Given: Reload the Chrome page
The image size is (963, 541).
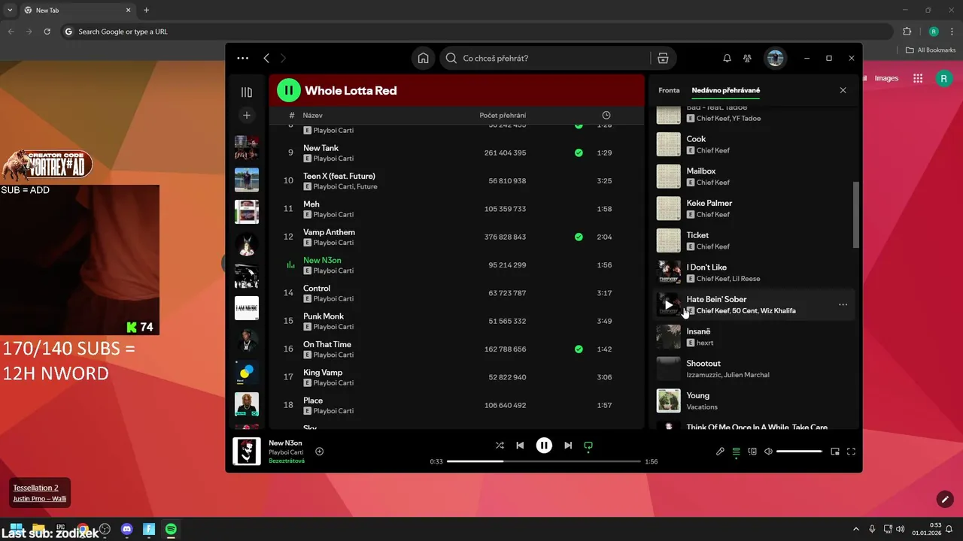Looking at the screenshot, I should click(47, 32).
